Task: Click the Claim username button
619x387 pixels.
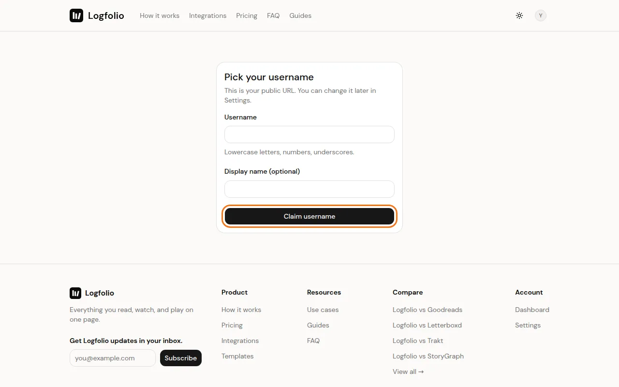Action: click(x=309, y=216)
